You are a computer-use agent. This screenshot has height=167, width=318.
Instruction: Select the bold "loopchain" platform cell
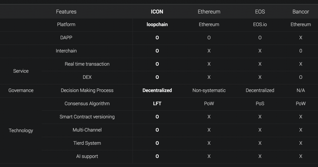coord(157,24)
